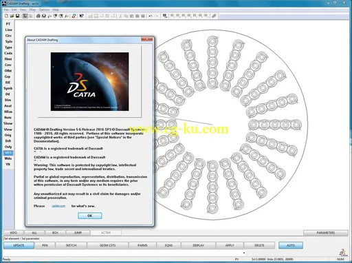Click the CATIA splash image in About dialog
The height and width of the screenshot is (263, 352).
(x=89, y=82)
